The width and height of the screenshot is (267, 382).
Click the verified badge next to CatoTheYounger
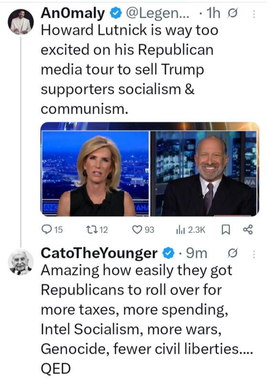[168, 254]
